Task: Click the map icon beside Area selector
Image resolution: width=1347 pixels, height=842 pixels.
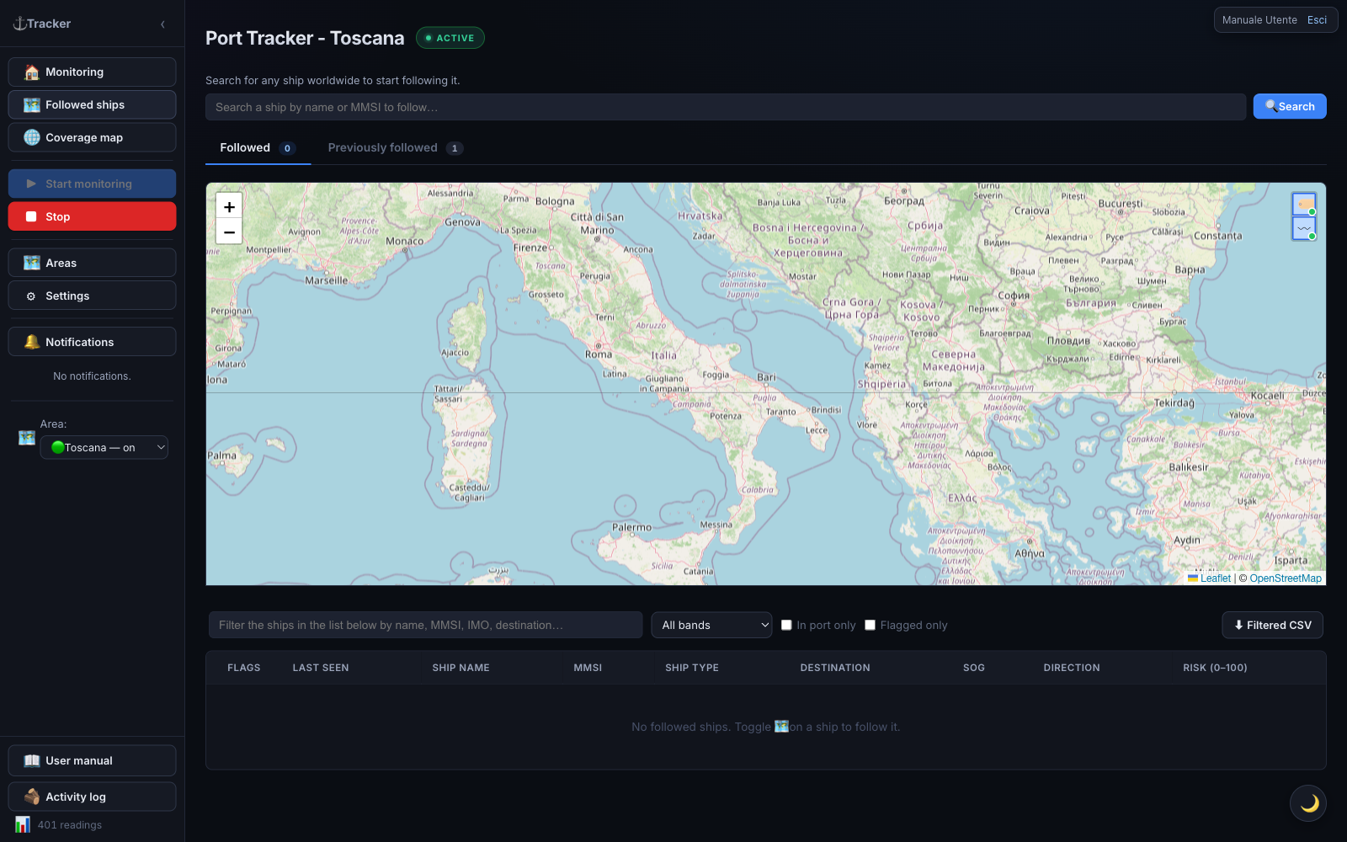Action: [27, 438]
